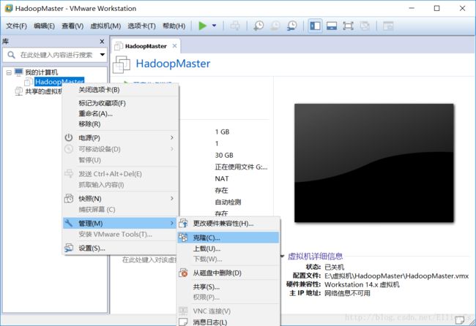
Task: Take a snapshot using the toolbar icon
Action: (259, 26)
